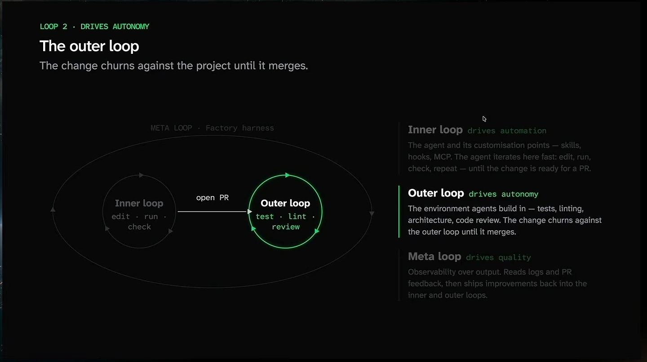Click the green arrowhead atop Outer loop circle
This screenshot has width=647, height=362.
(x=288, y=175)
